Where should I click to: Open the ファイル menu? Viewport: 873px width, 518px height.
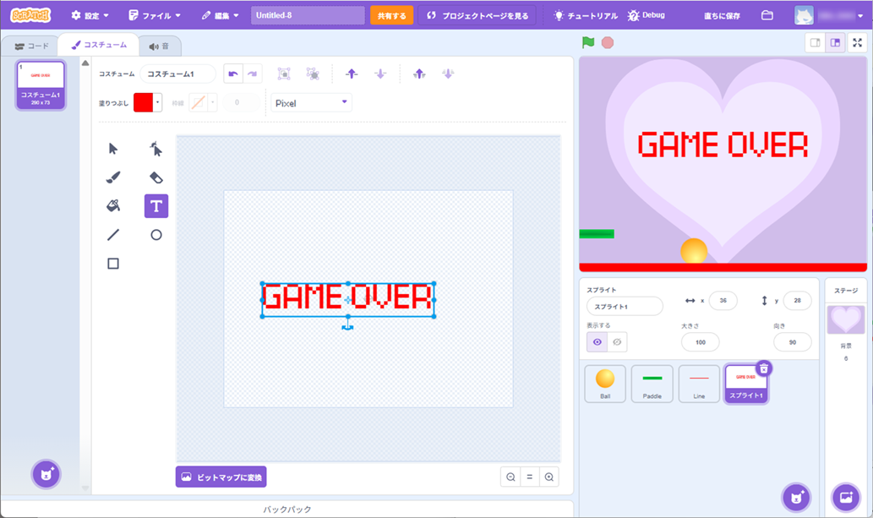coord(155,15)
